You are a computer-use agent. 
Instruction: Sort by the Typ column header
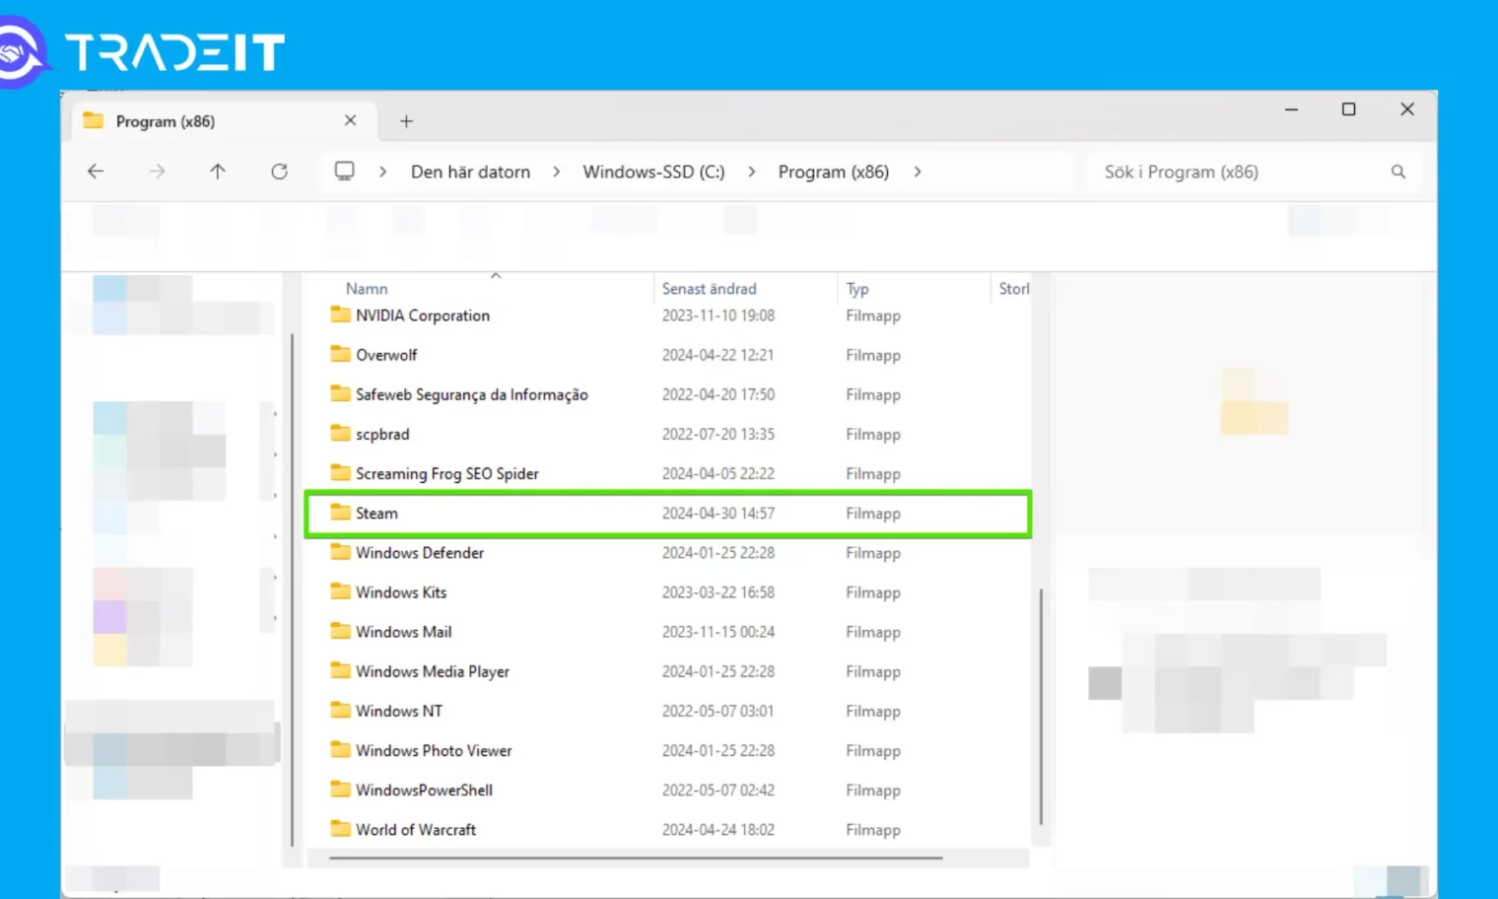[x=857, y=289]
